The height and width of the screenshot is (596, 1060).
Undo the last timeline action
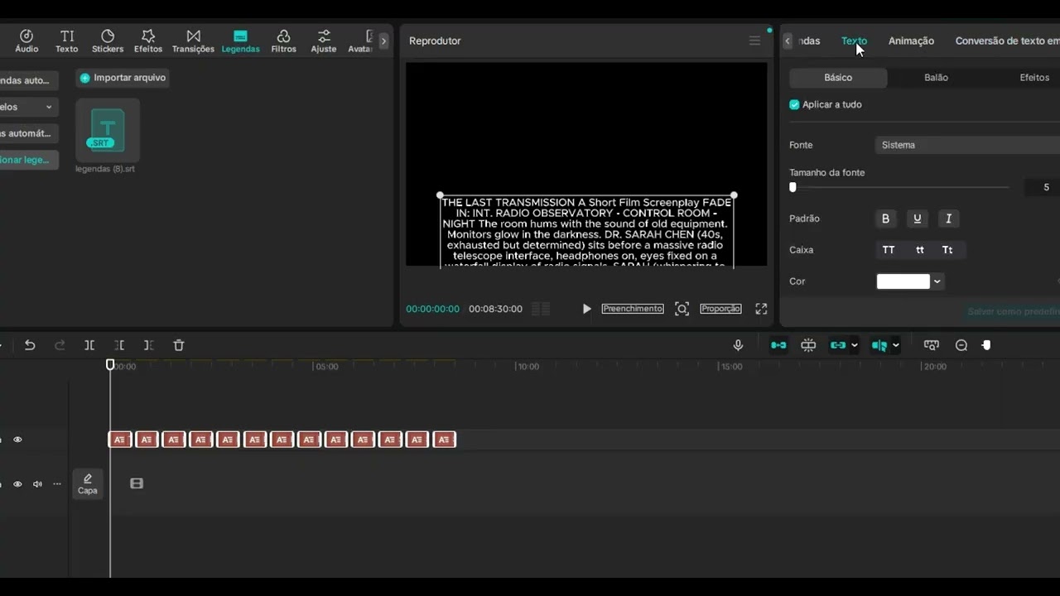30,345
